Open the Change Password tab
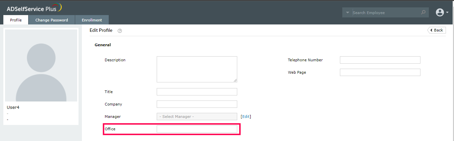The height and width of the screenshot is (141, 454). pos(52,20)
